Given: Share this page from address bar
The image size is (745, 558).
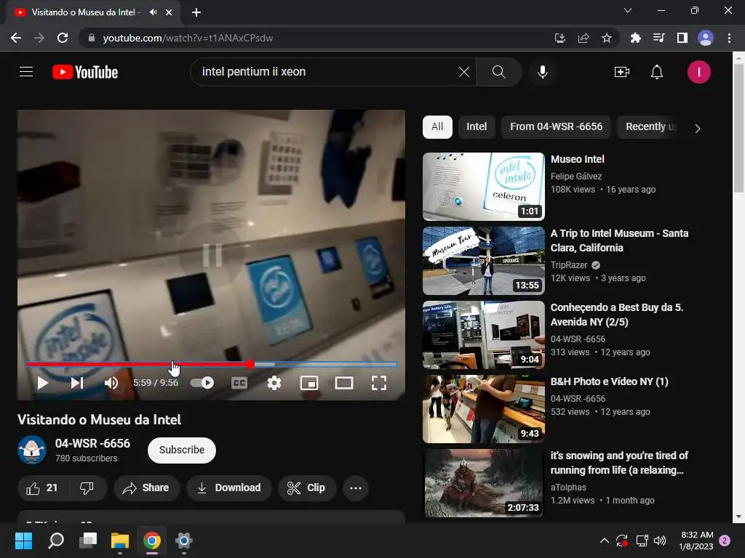Looking at the screenshot, I should point(583,38).
